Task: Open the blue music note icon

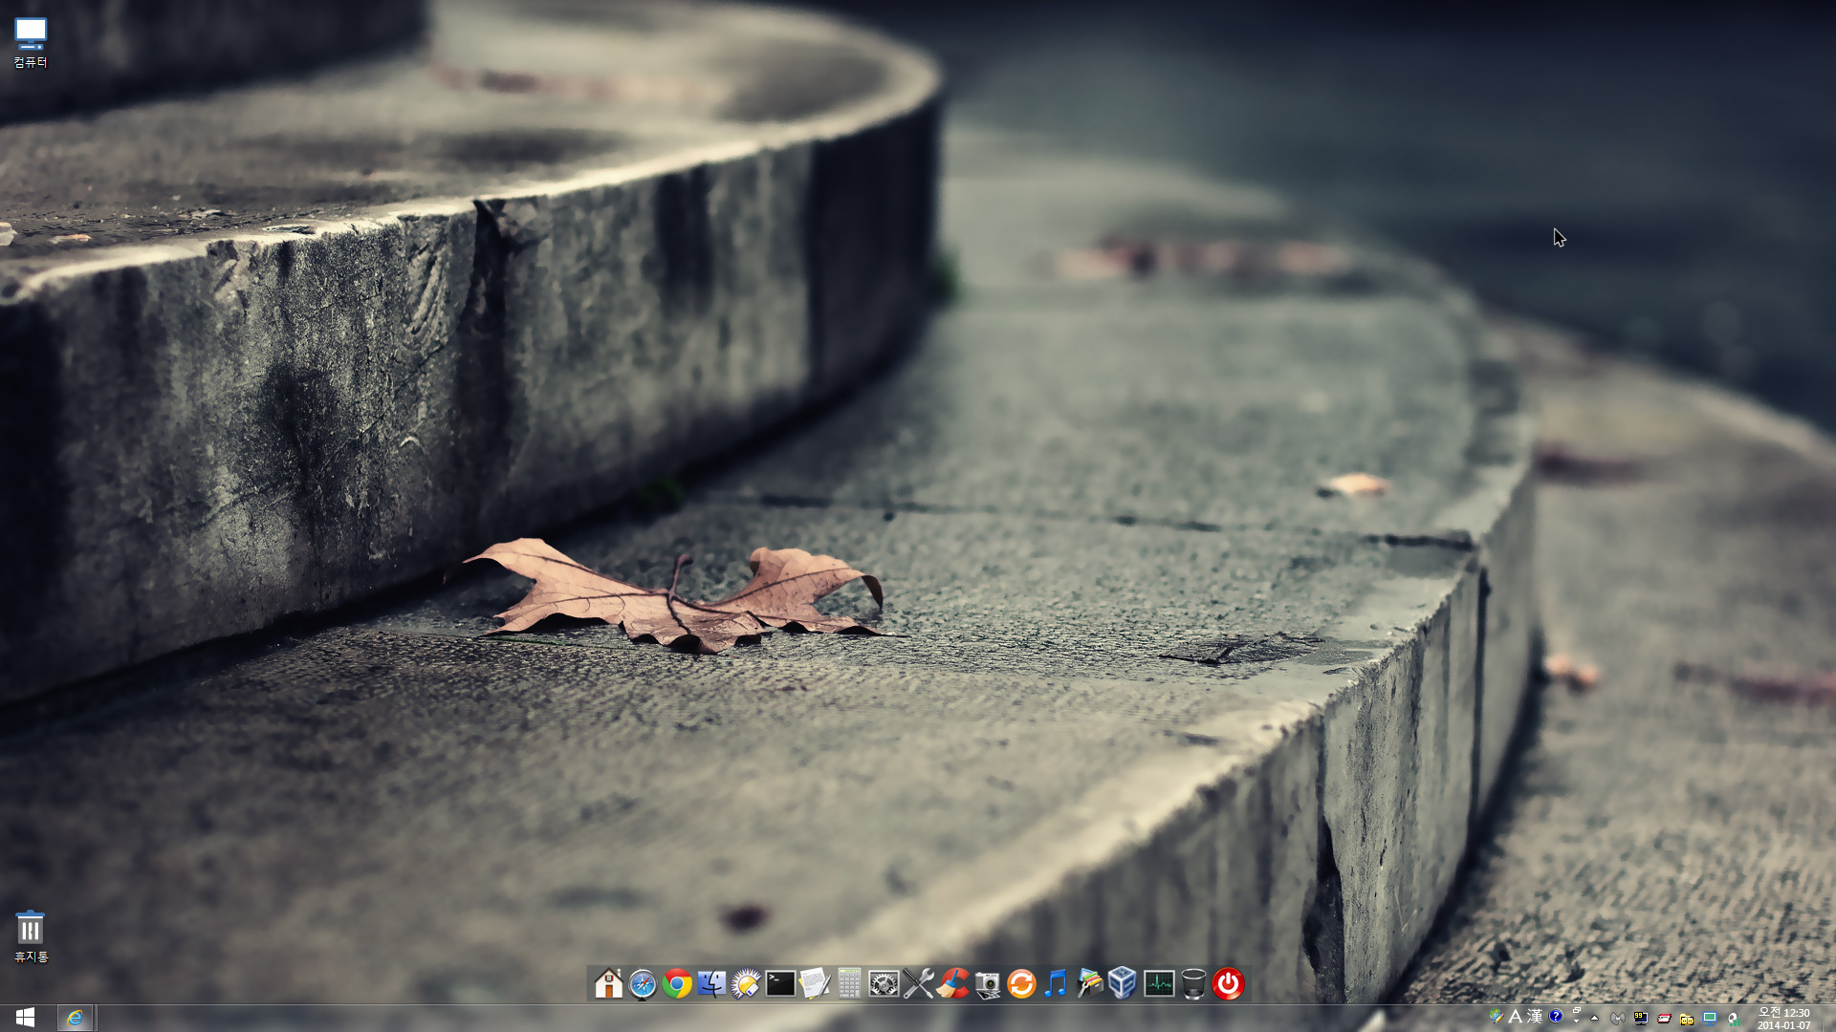Action: [x=1056, y=983]
